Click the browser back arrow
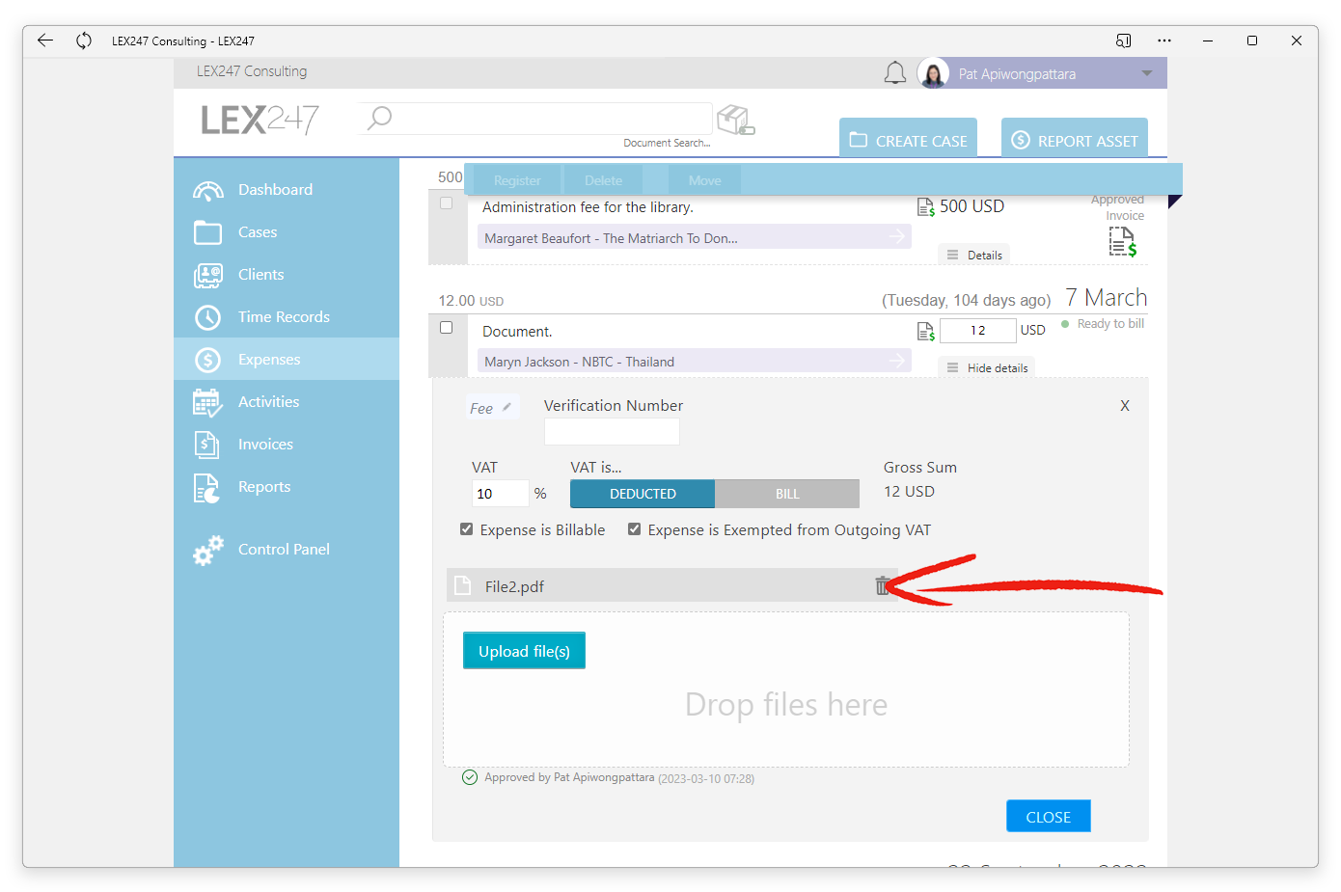Image resolution: width=1341 pixels, height=892 pixels. click(x=44, y=41)
